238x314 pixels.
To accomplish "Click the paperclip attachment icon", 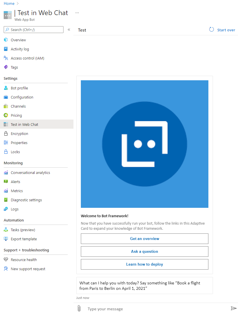I will pyautogui.click(x=79, y=308).
